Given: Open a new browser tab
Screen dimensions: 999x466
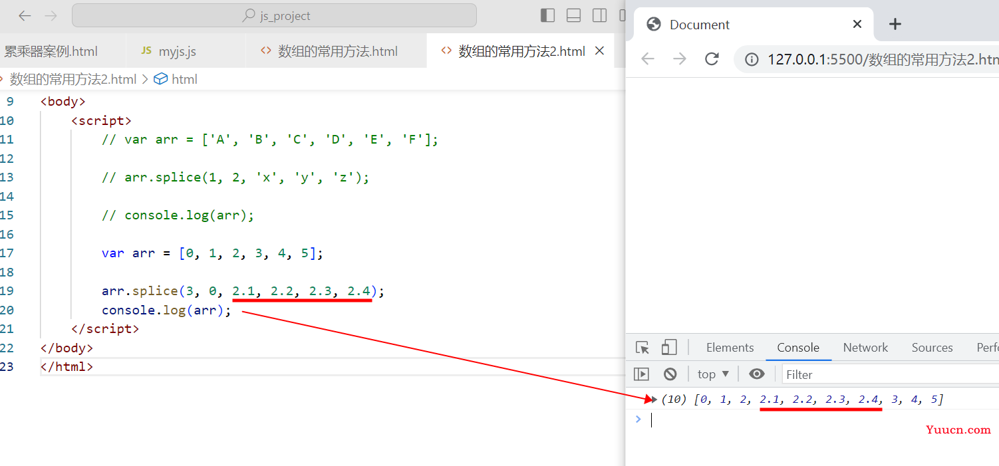Looking at the screenshot, I should click(x=895, y=24).
